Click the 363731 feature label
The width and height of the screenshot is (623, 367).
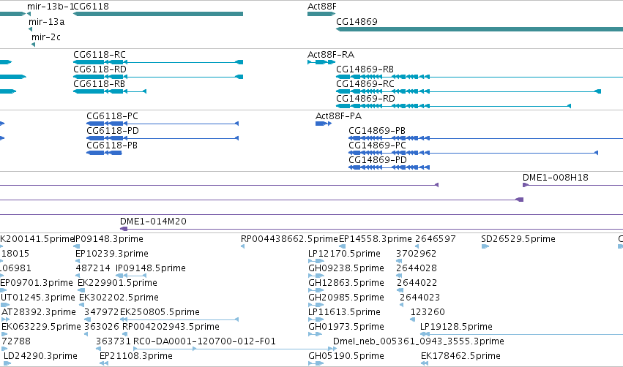point(113,341)
